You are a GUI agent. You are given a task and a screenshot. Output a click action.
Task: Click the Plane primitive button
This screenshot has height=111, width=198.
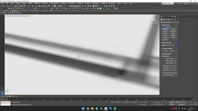click(173, 38)
